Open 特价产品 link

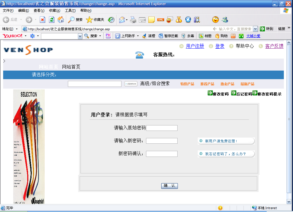(187, 84)
